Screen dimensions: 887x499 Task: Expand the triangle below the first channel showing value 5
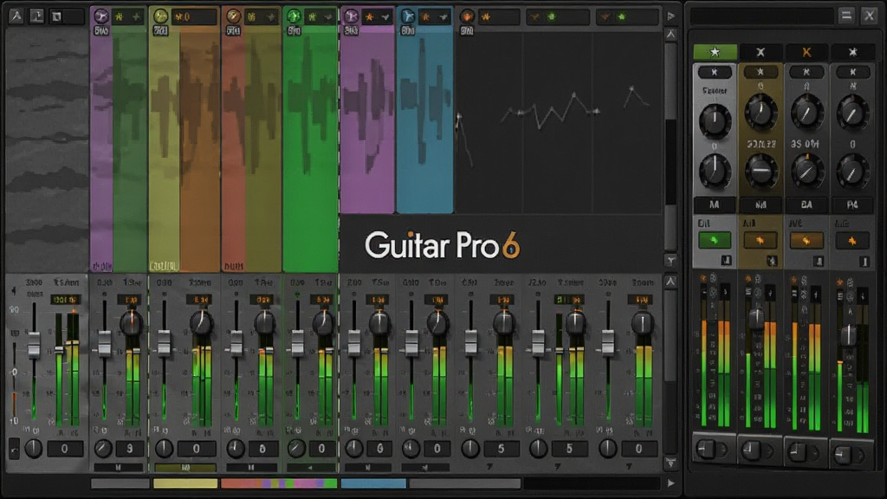pos(489,467)
